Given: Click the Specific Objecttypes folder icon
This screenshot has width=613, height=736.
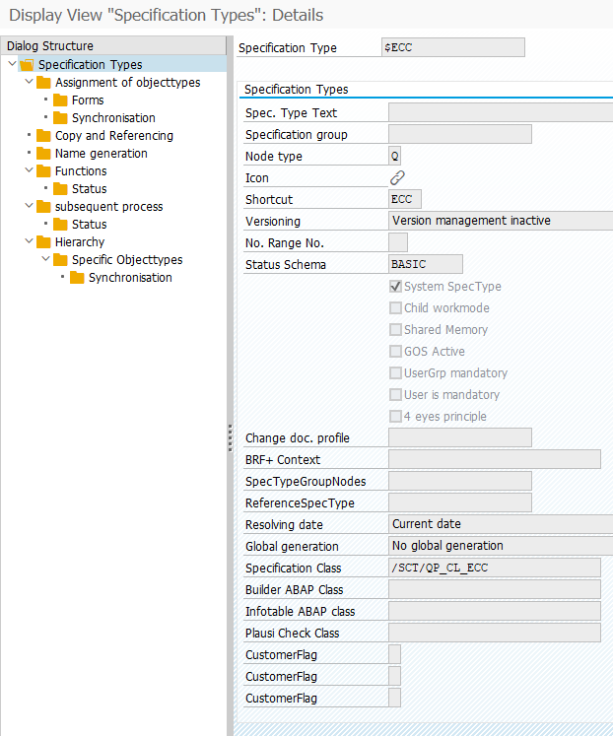Looking at the screenshot, I should pyautogui.click(x=61, y=260).
